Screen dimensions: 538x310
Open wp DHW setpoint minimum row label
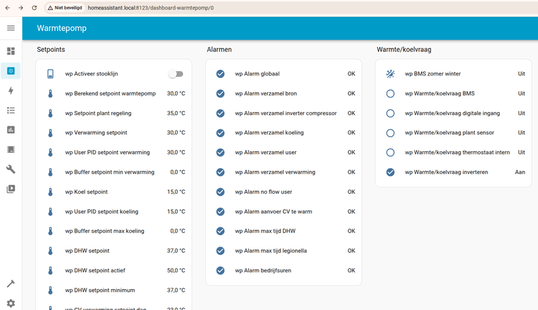[x=100, y=290]
